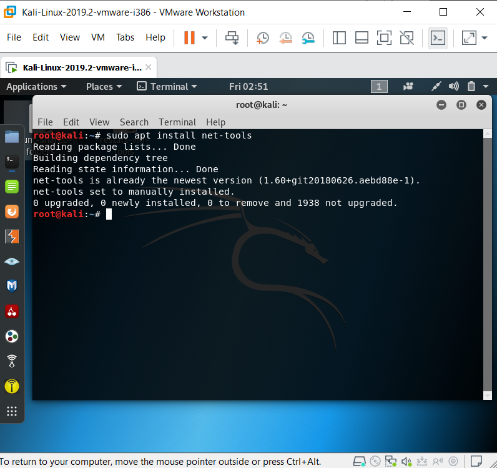The width and height of the screenshot is (497, 468).
Task: Open the Kali Applications menu
Action: [36, 87]
